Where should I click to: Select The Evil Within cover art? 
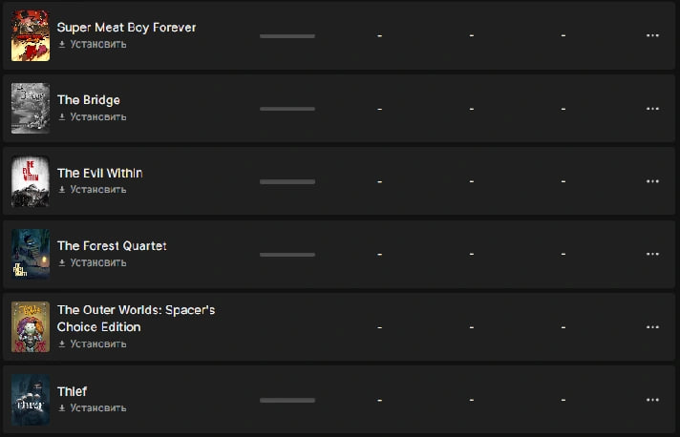click(x=31, y=181)
